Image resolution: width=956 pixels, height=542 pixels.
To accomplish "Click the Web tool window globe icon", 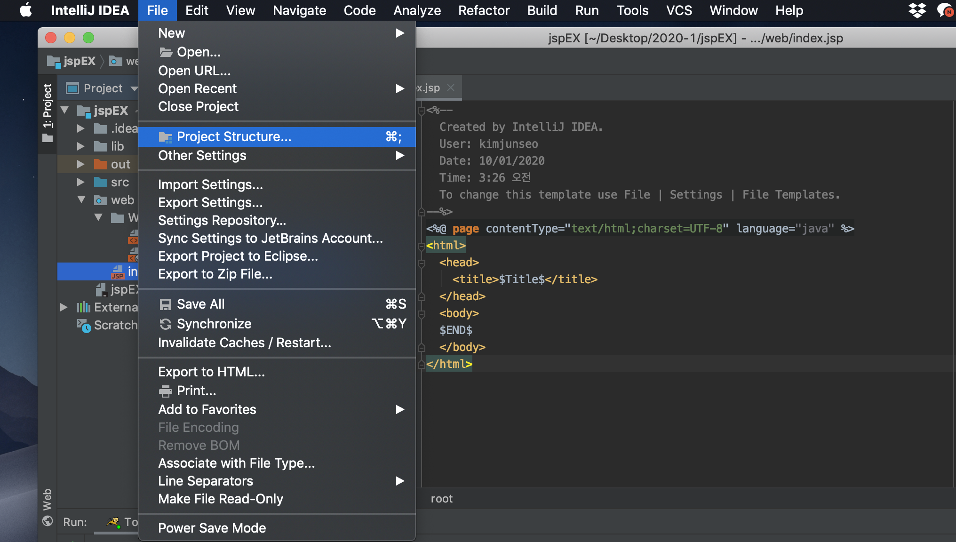I will coord(48,521).
